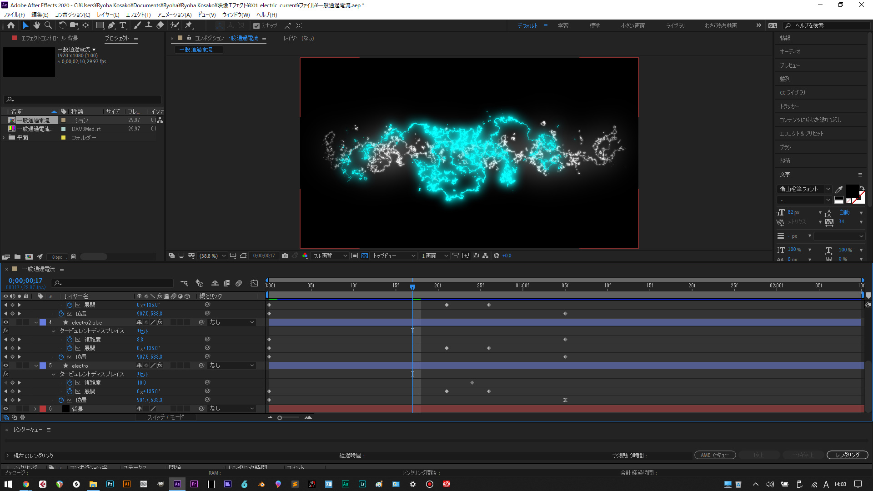Switch to the プロジェクト panel tab
873x491 pixels.
click(117, 38)
